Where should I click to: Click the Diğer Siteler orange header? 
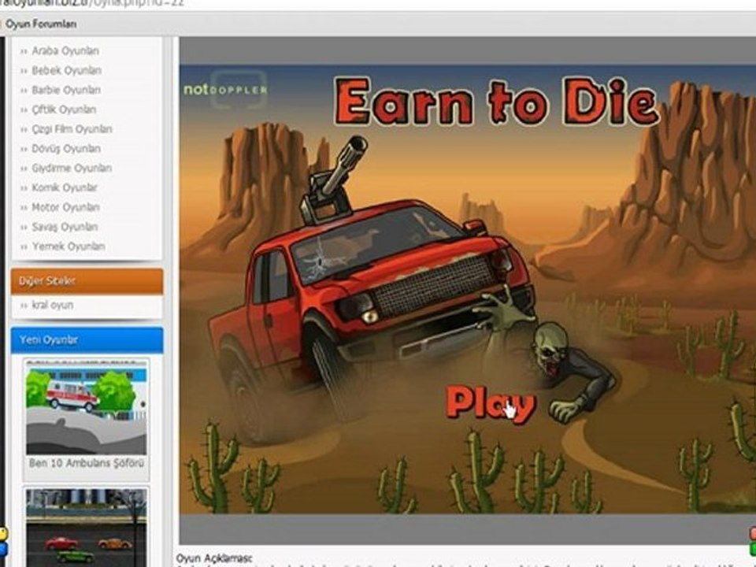click(87, 281)
